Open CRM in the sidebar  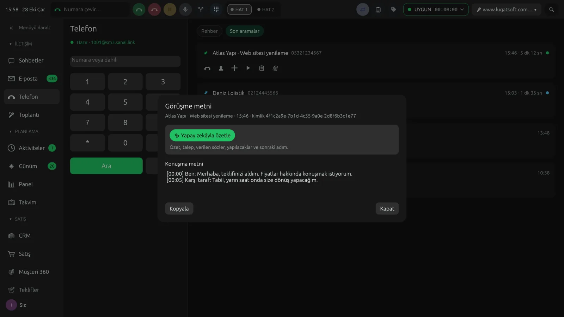pos(32,235)
